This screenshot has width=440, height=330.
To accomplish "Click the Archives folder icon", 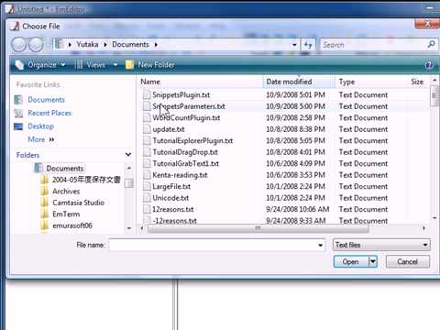I will coord(44,192).
